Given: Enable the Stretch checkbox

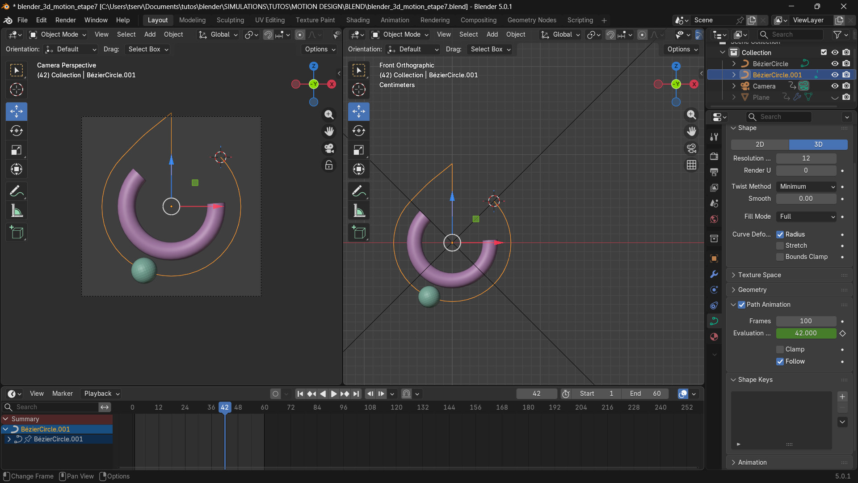Looking at the screenshot, I should click(x=780, y=246).
